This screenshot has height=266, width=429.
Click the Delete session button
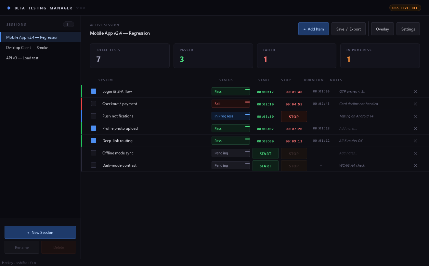(x=59, y=247)
